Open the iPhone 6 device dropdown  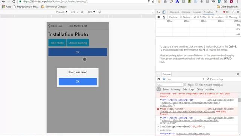coord(61,12)
